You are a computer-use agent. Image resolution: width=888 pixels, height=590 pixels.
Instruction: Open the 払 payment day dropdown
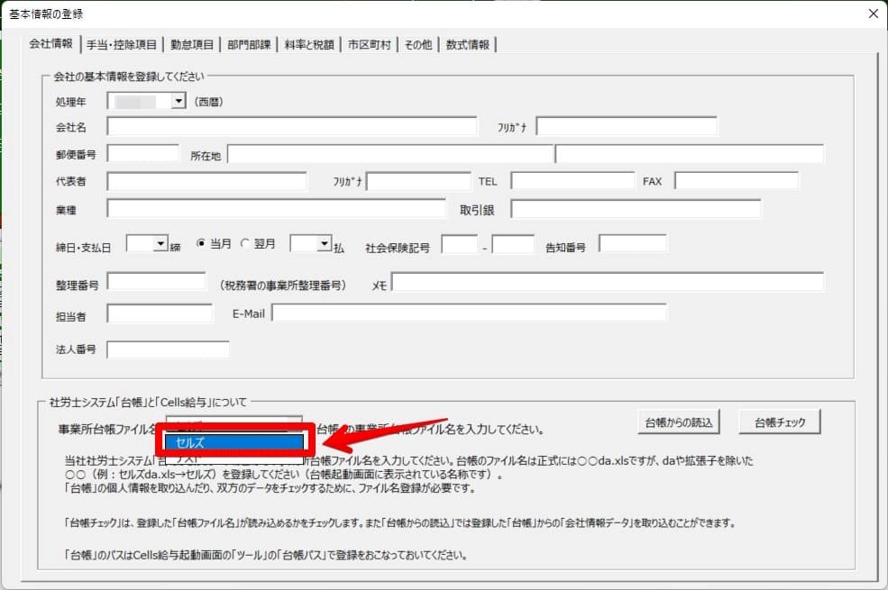click(x=325, y=244)
